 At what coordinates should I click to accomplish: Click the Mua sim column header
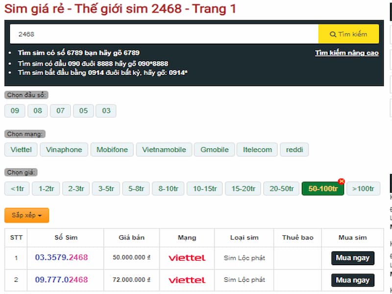(352, 238)
